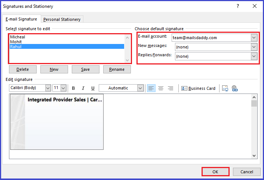Click the Integrated Provider Sales business card
Screen dimensions: 264x180
57,122
